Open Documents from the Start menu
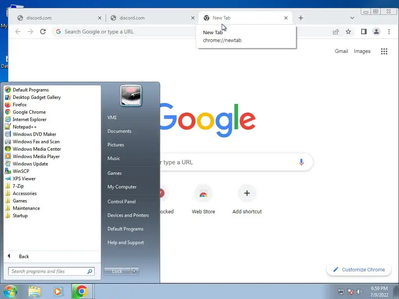Viewport: 399px width, 299px height. (131, 131)
